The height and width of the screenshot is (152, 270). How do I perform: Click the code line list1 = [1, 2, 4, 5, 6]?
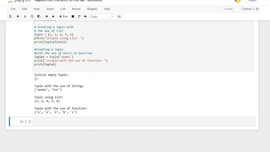54,35
